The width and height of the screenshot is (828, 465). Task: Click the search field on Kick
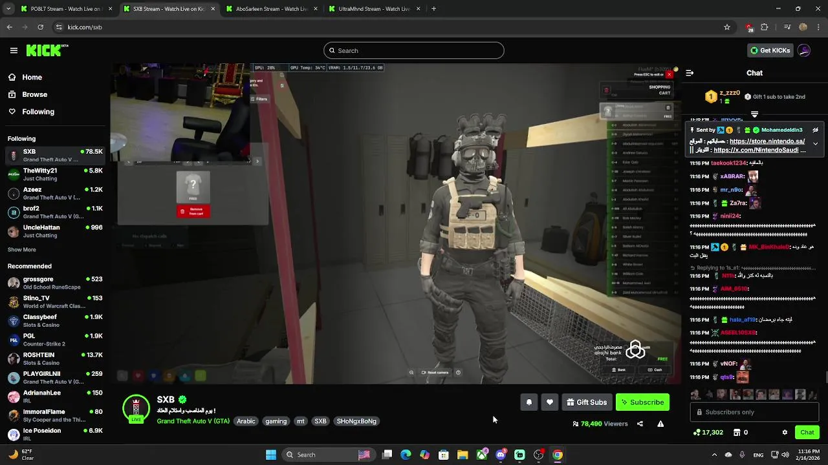[x=414, y=50]
